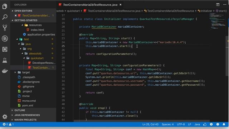Open notifications bell in status bar
The width and height of the screenshot is (229, 129).
click(x=224, y=124)
